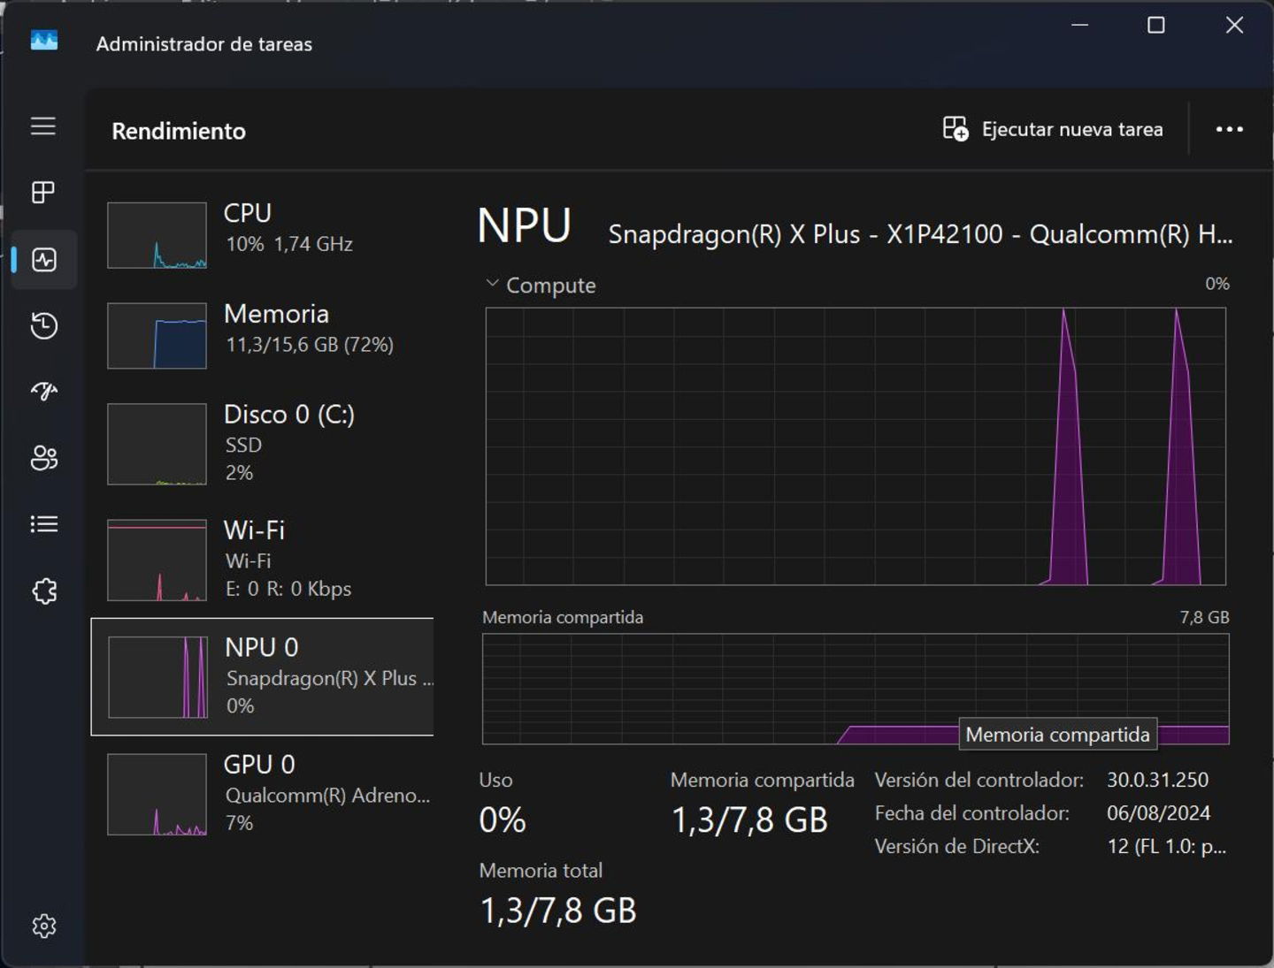Maximize the Task Manager window
1274x968 pixels.
pos(1156,25)
